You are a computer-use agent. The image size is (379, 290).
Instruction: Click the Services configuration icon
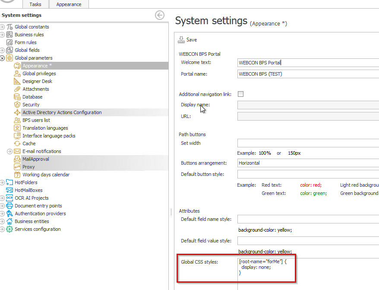pyautogui.click(x=9, y=229)
